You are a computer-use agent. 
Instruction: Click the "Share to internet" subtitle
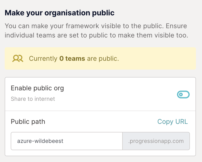tap(33, 99)
